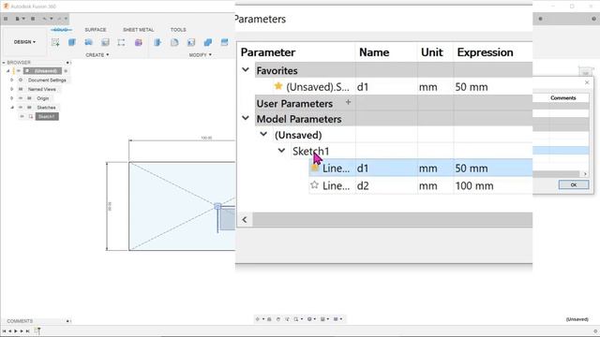Screen dimensions: 600x337
Task: Click the Undo arrow icon
Action: (x=44, y=19)
